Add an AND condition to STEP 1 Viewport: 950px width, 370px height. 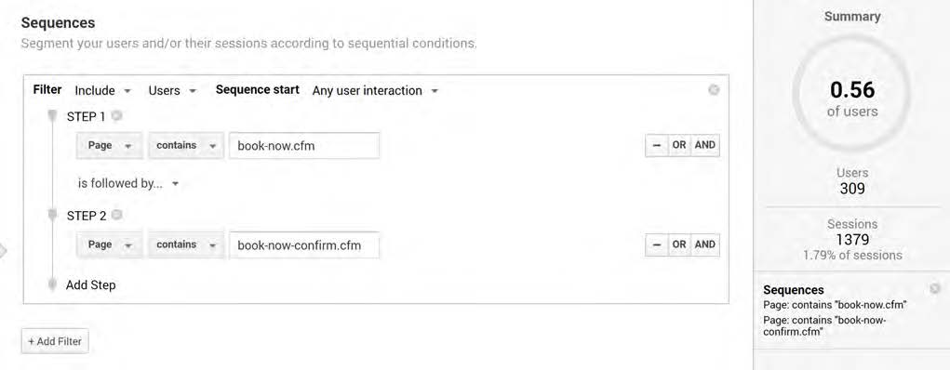click(704, 145)
